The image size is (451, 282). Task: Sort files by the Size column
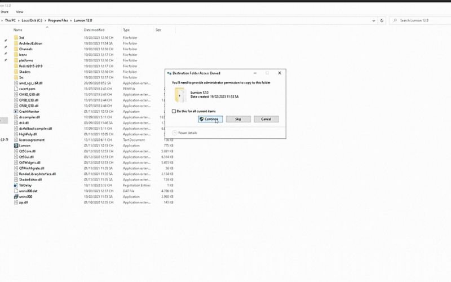pyautogui.click(x=158, y=30)
